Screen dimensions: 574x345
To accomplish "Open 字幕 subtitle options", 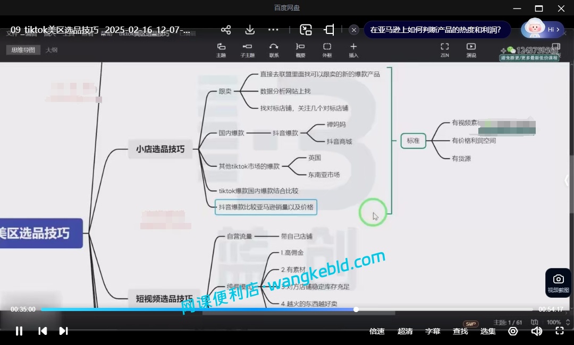I will [x=433, y=331].
